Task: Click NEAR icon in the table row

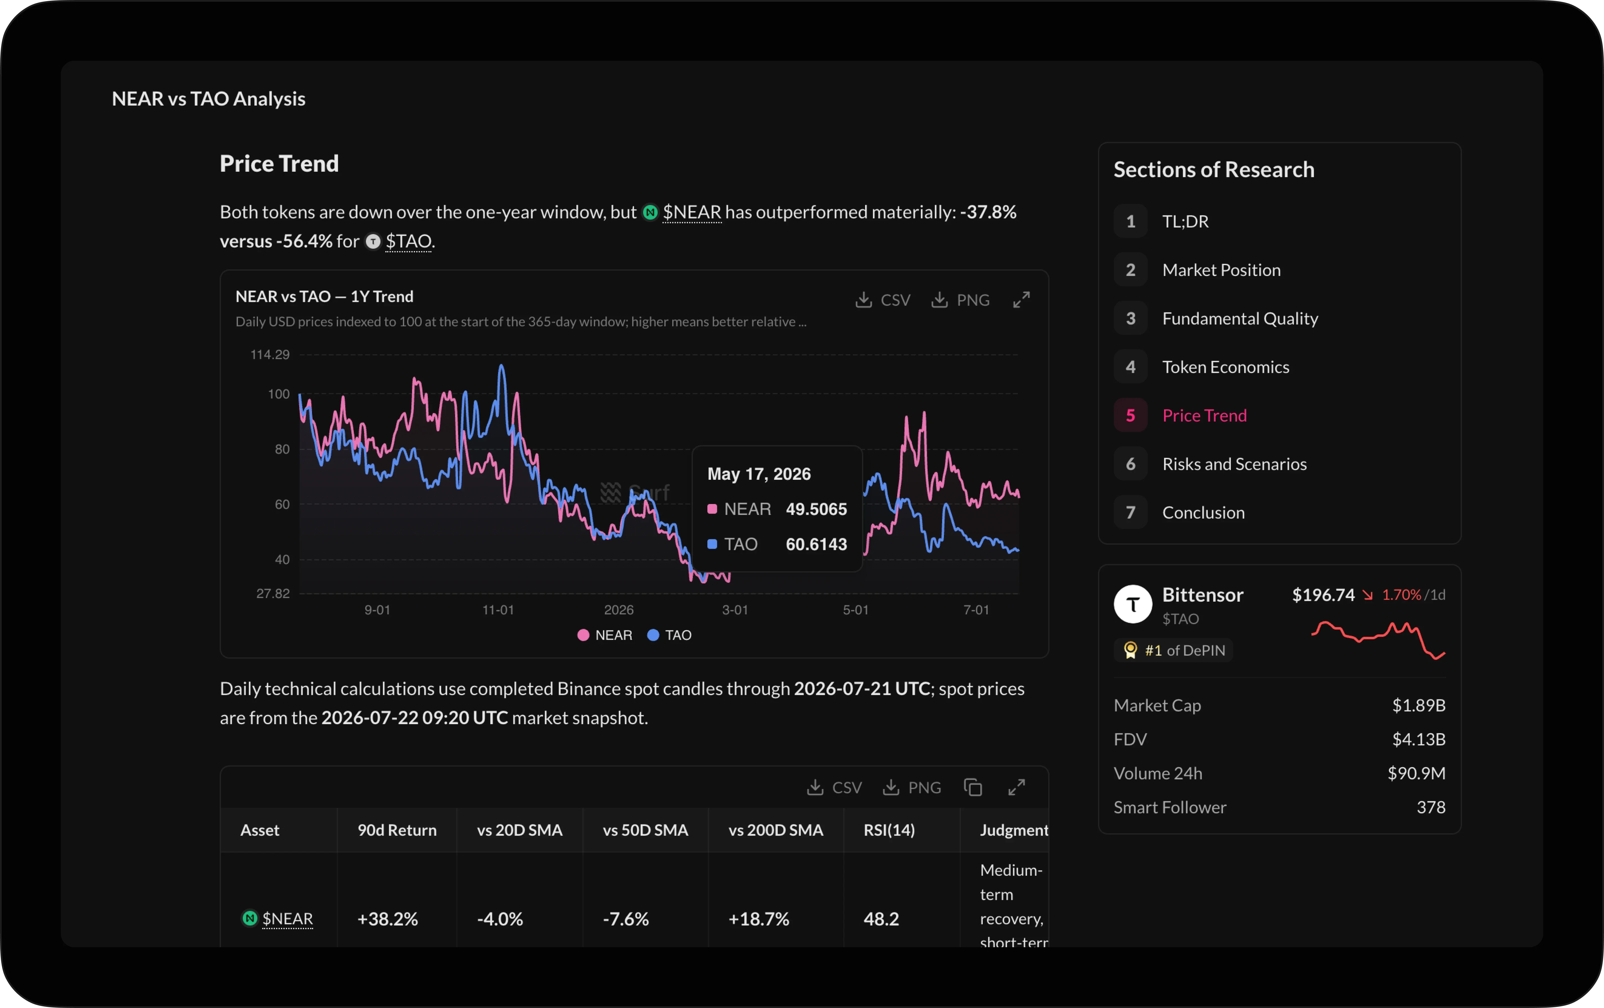Action: pyautogui.click(x=249, y=919)
